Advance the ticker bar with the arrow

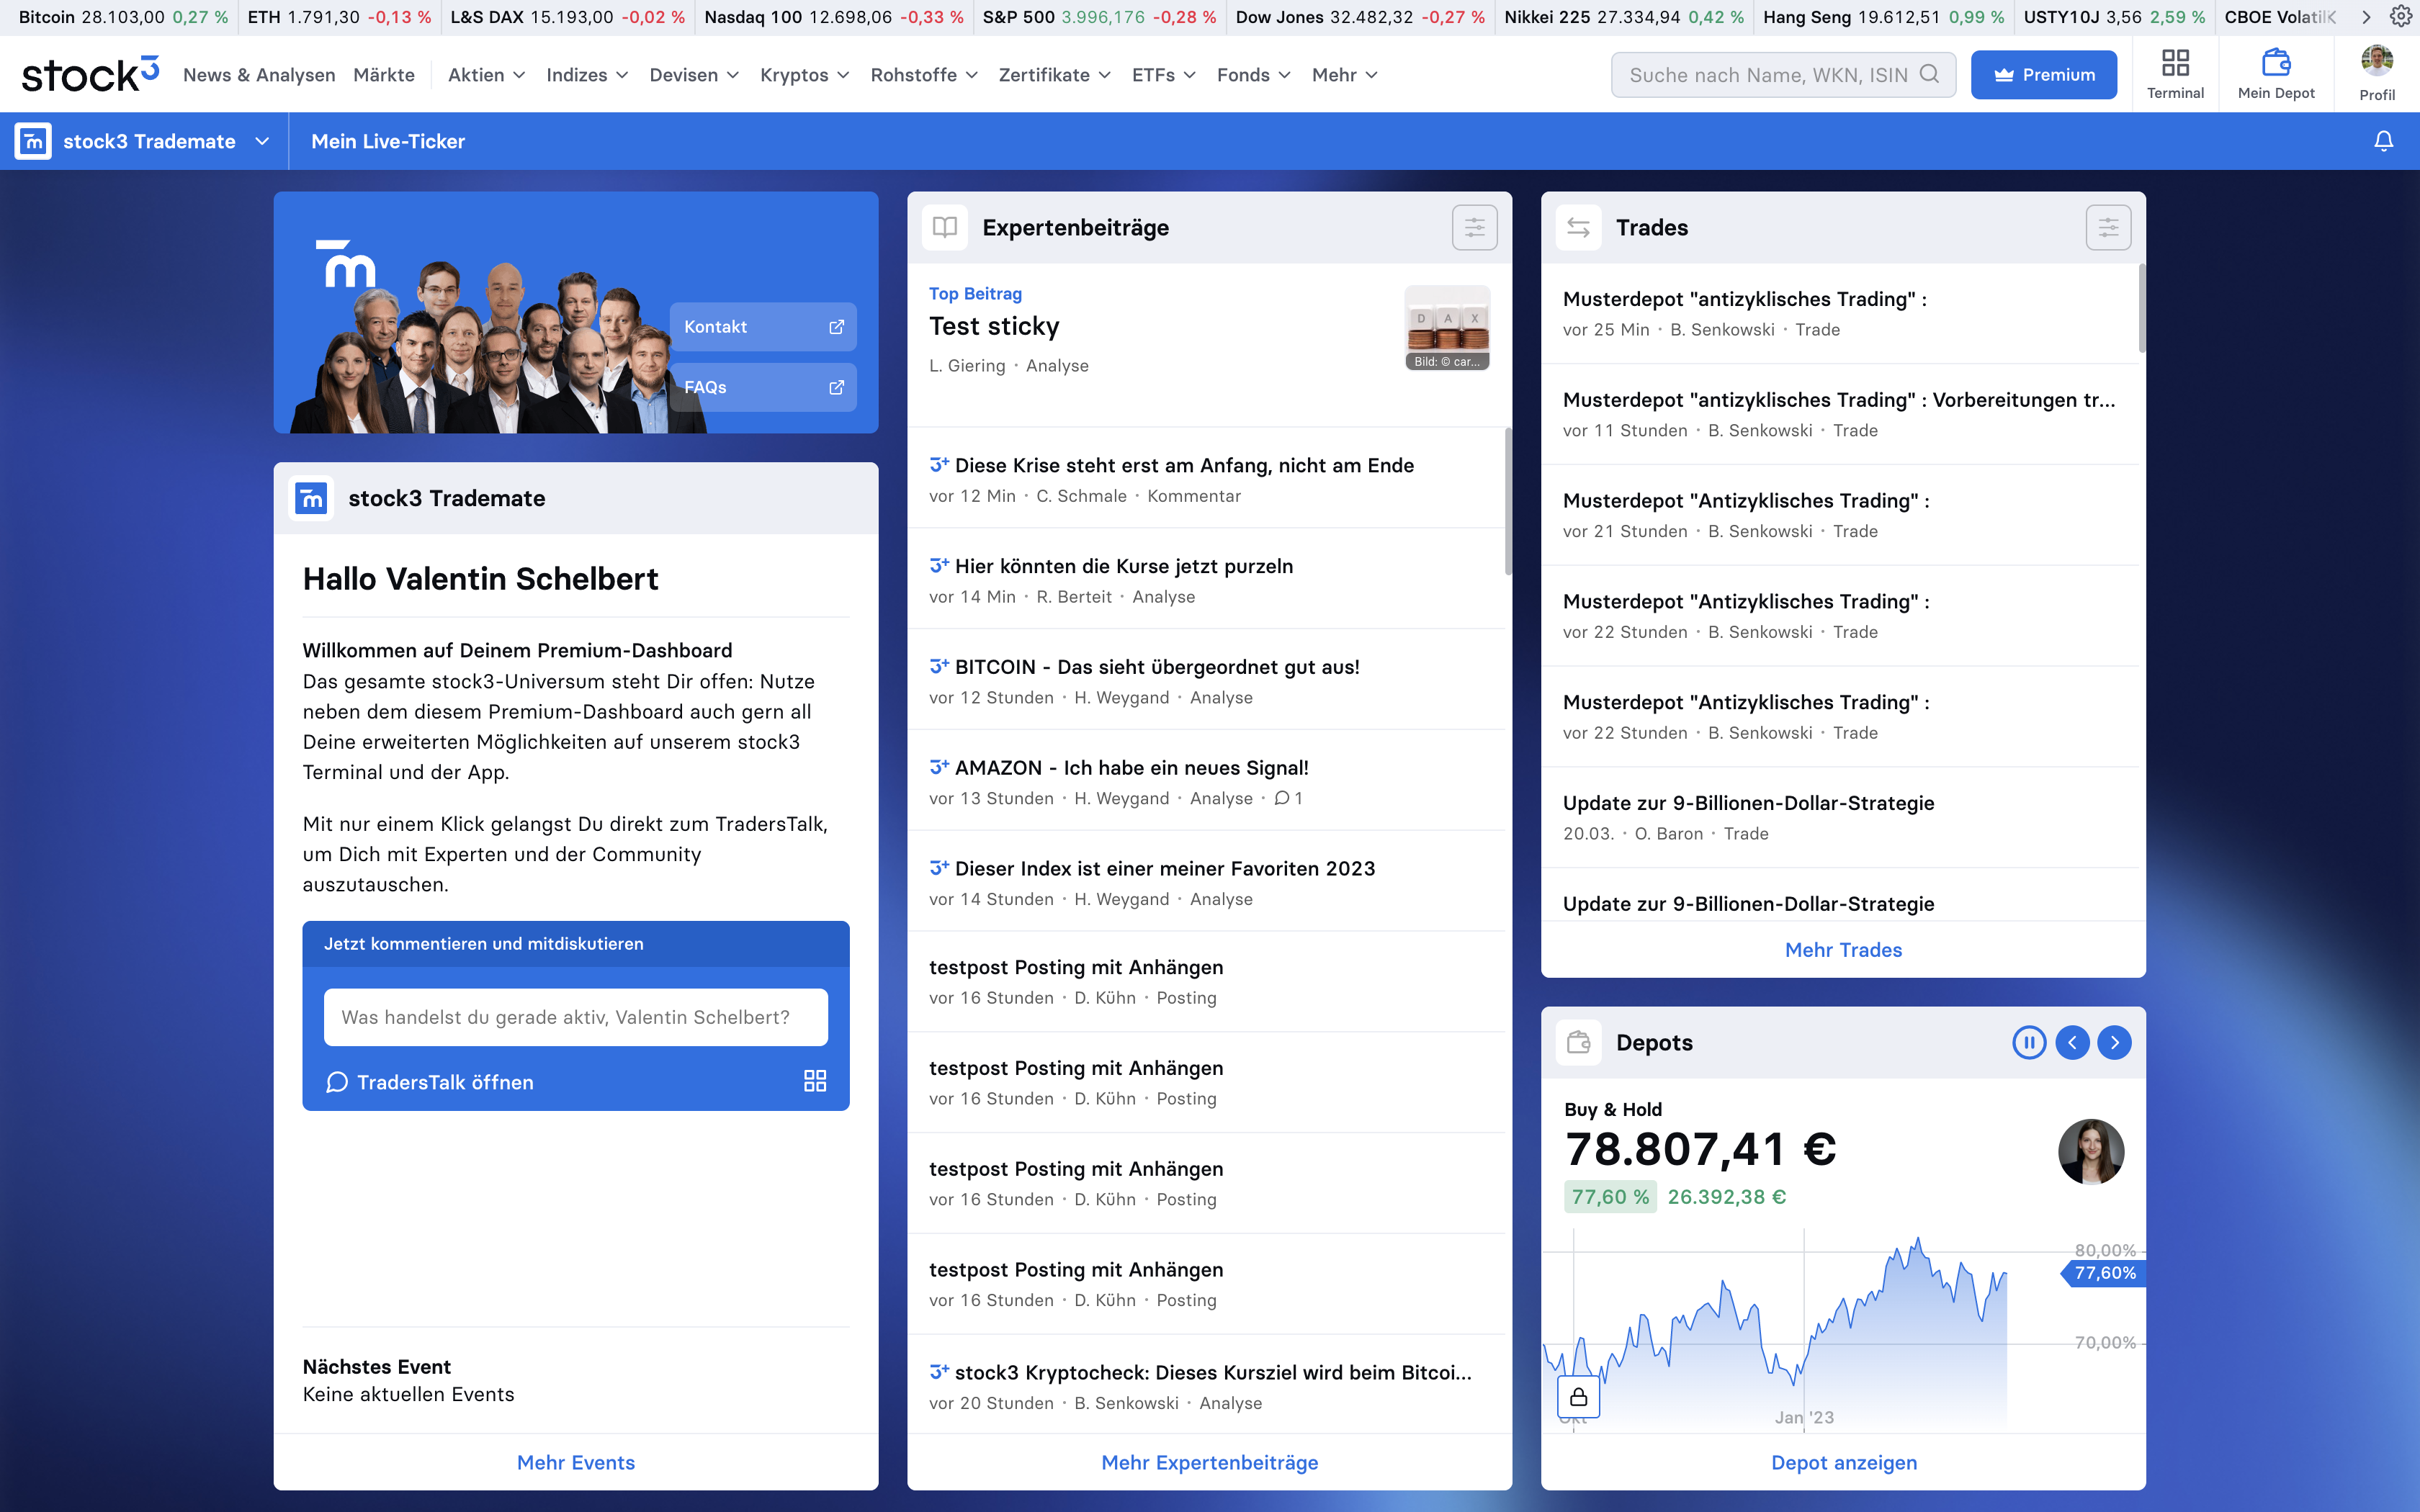2366,17
